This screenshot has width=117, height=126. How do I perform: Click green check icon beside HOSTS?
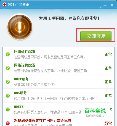pos(8,109)
